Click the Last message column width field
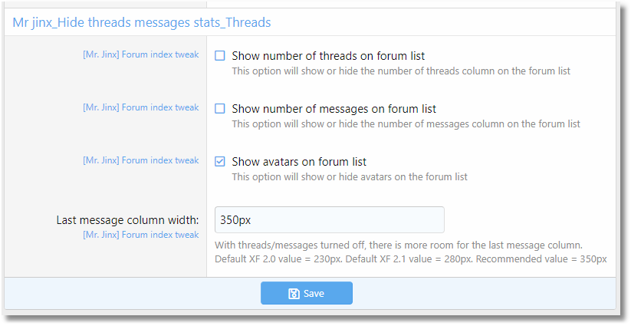This screenshot has width=631, height=326. pos(329,219)
